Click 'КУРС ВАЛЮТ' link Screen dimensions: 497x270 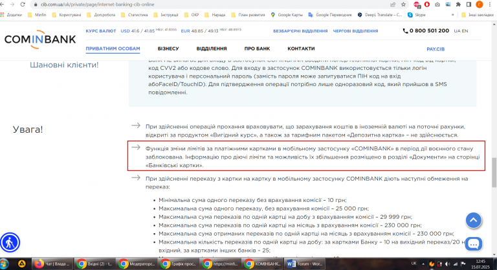101,31
